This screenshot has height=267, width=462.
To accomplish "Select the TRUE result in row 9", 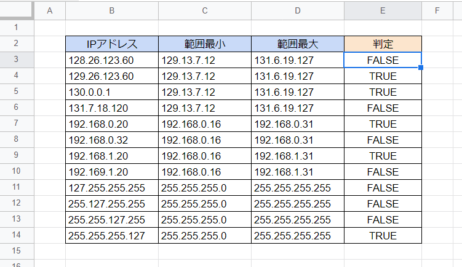I will (x=383, y=155).
